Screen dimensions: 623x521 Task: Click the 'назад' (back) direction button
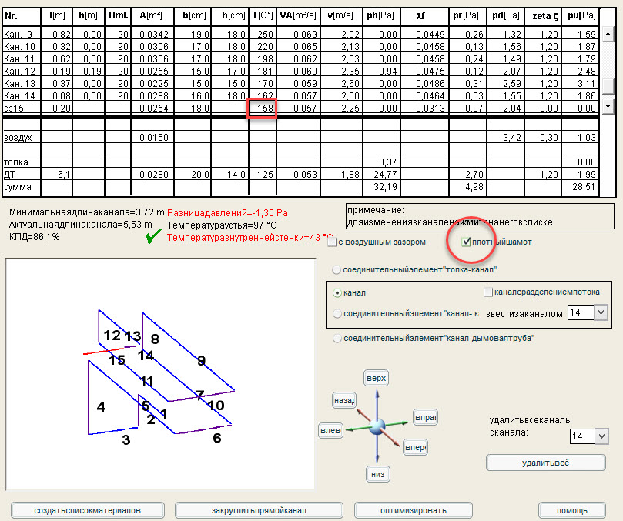click(343, 401)
